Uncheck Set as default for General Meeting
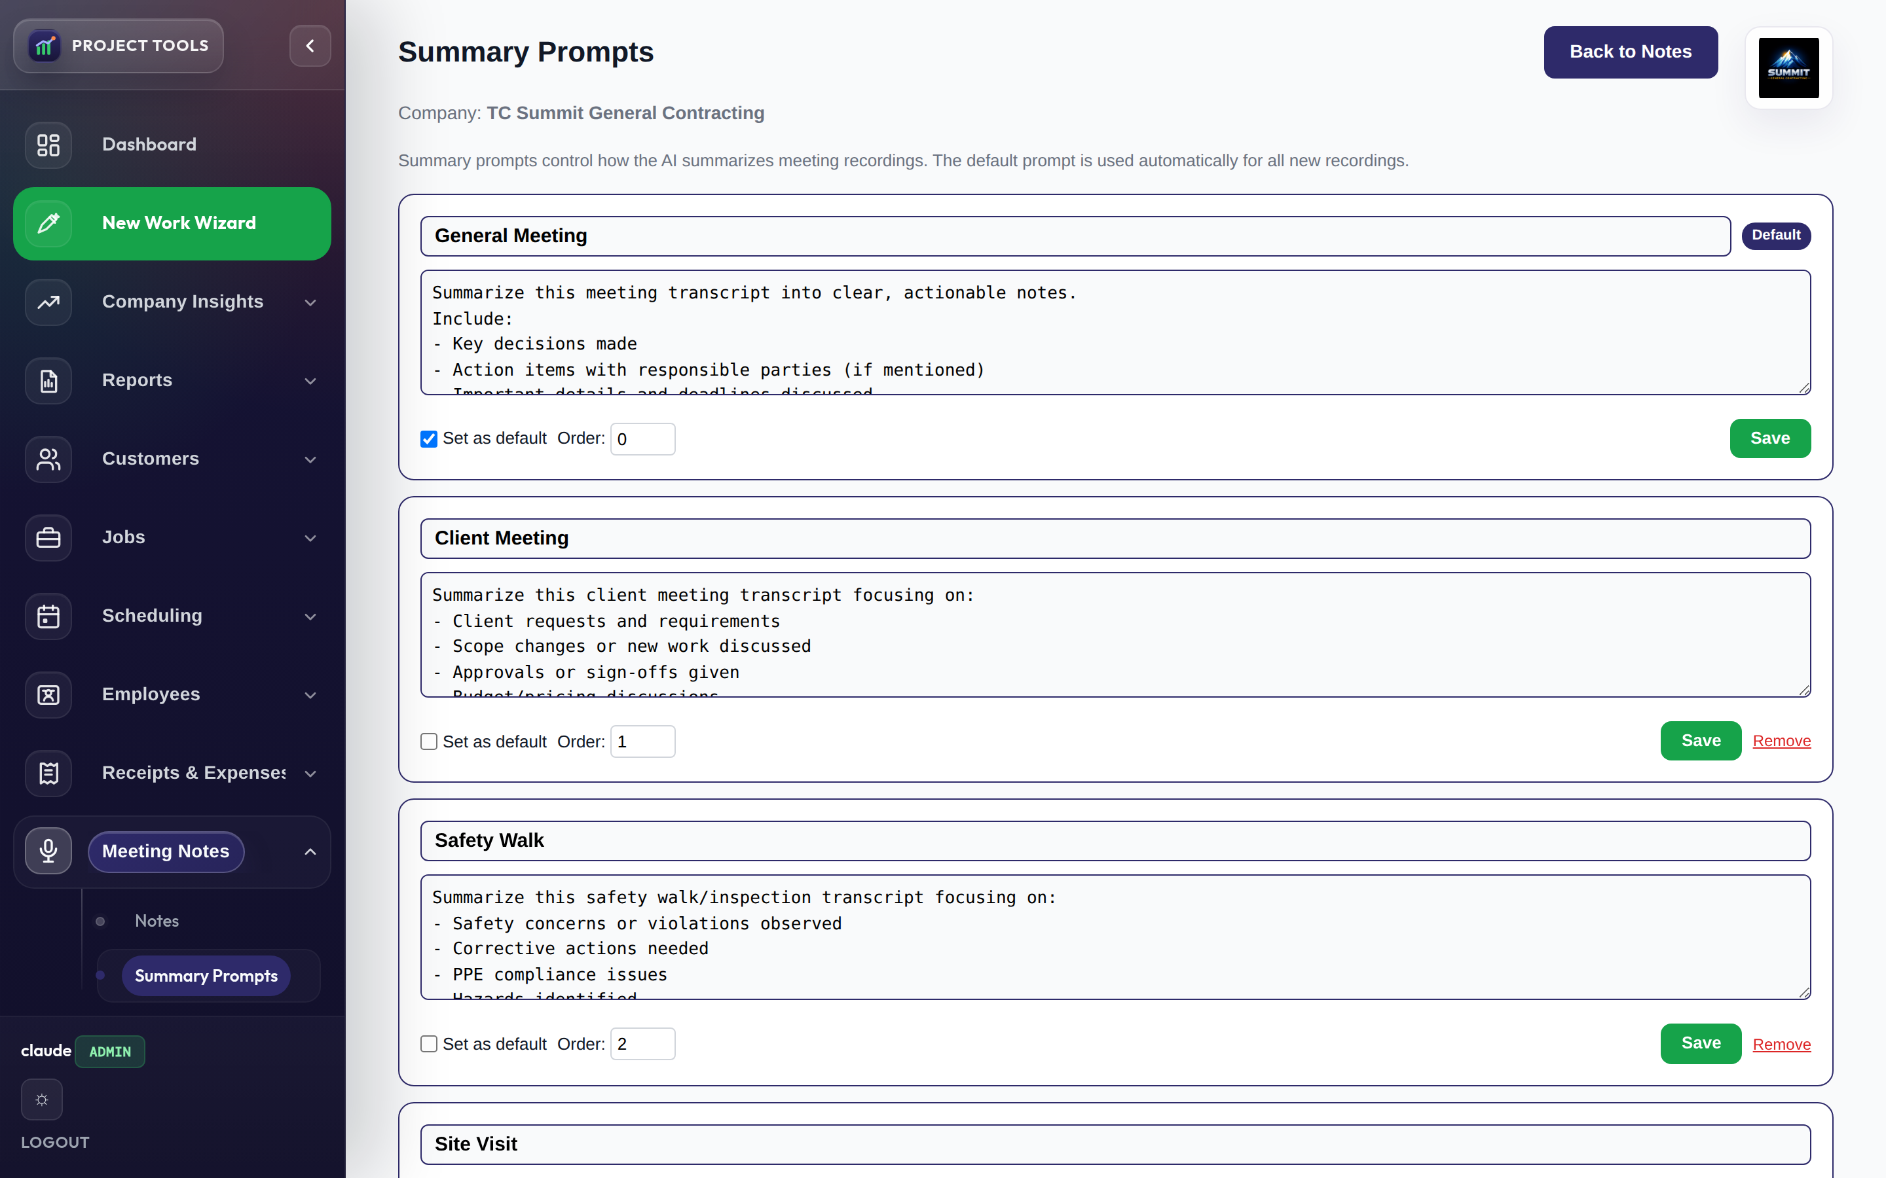 pos(429,438)
